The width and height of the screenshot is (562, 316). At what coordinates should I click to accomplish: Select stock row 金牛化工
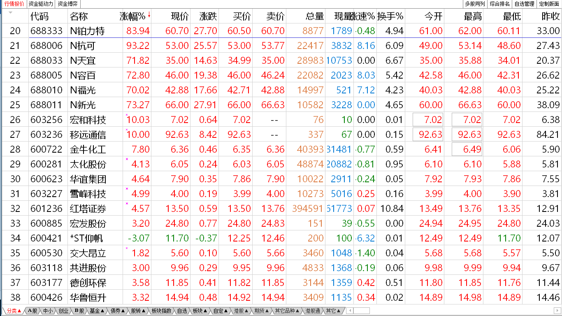[281, 149]
